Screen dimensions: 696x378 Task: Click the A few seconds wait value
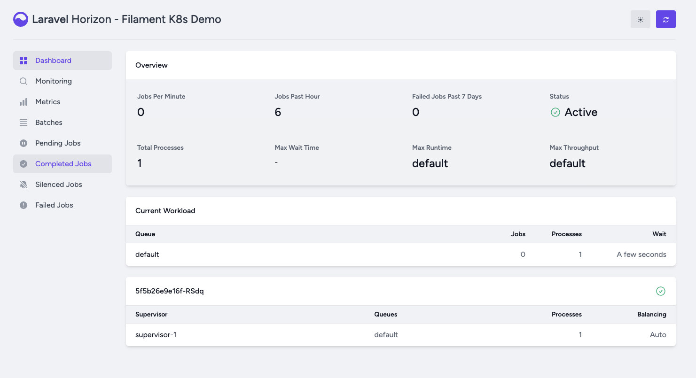tap(641, 255)
